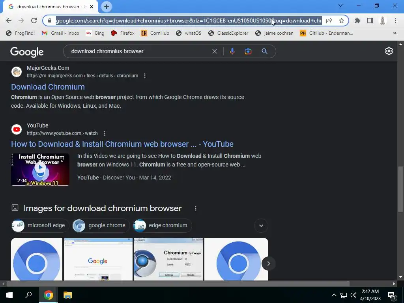The image size is (404, 303).
Task: Open the Chrome side panel
Action: coord(370,21)
